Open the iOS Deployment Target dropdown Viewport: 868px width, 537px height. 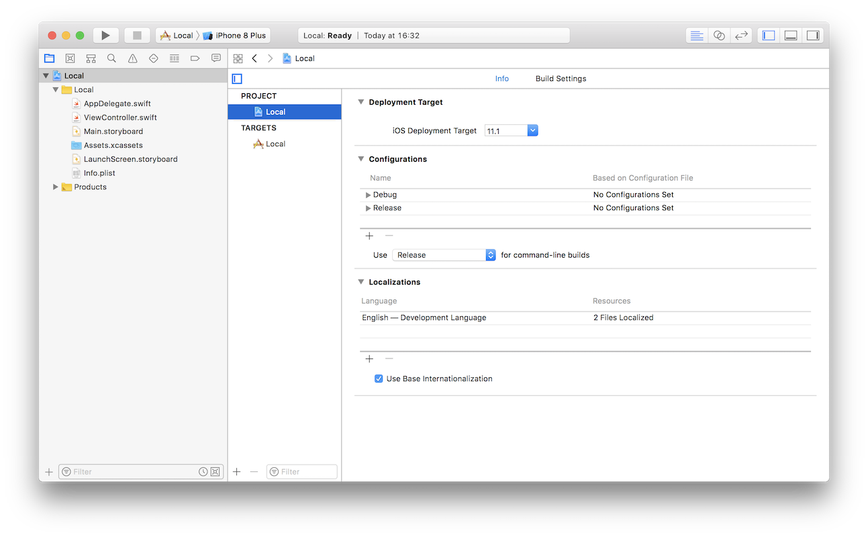tap(532, 130)
